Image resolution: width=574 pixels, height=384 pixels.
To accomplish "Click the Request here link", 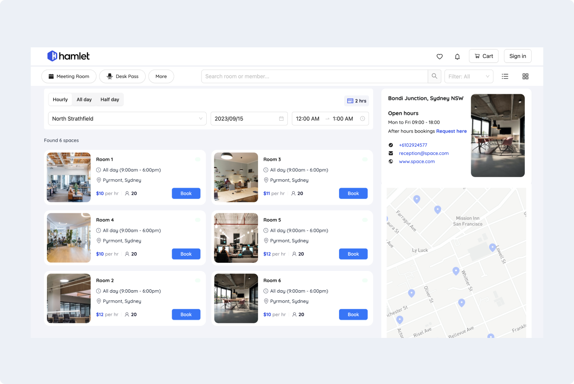I will pos(451,131).
